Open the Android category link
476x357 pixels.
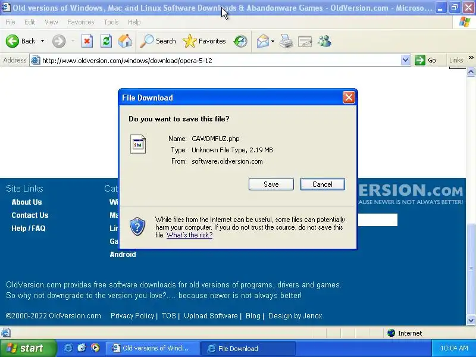click(x=123, y=255)
